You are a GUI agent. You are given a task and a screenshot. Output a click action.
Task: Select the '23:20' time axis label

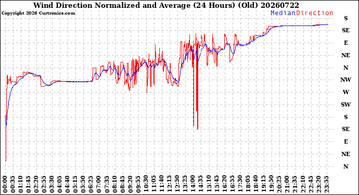point(318,185)
